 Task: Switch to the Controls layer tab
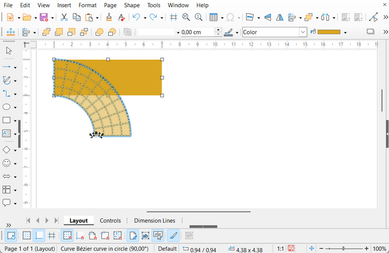coord(110,221)
